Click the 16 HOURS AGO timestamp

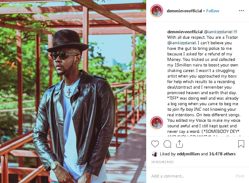(162, 162)
